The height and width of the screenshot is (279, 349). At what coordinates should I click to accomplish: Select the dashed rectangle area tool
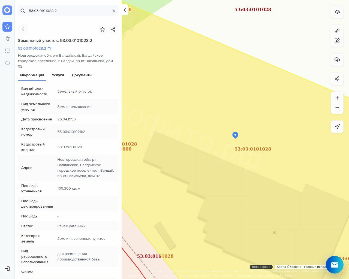(7, 51)
